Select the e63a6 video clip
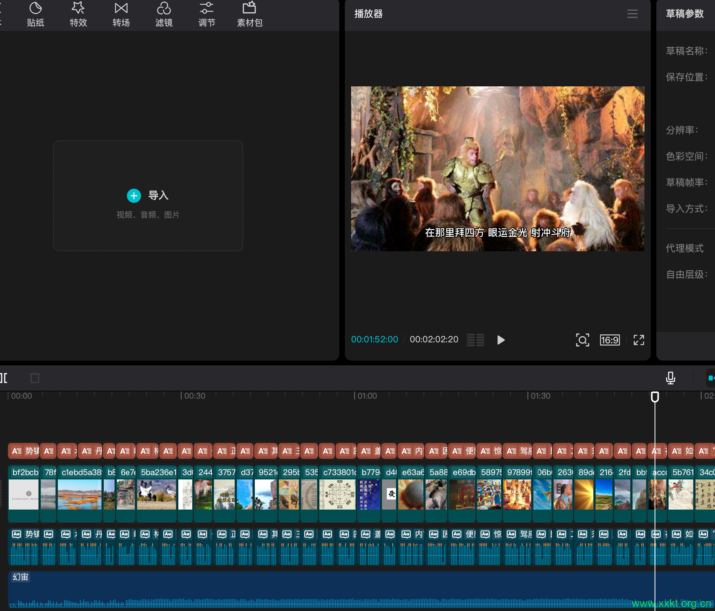Viewport: 715px width, 611px height. (411, 493)
